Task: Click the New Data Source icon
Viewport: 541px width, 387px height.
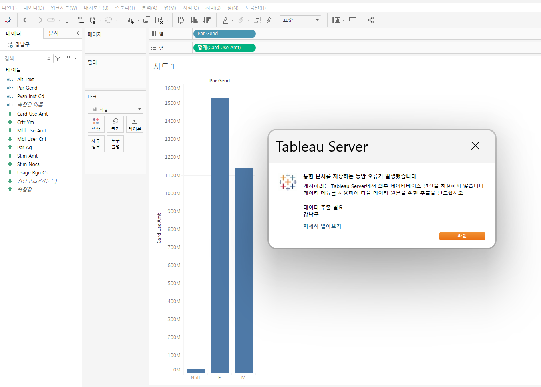Action: point(80,20)
